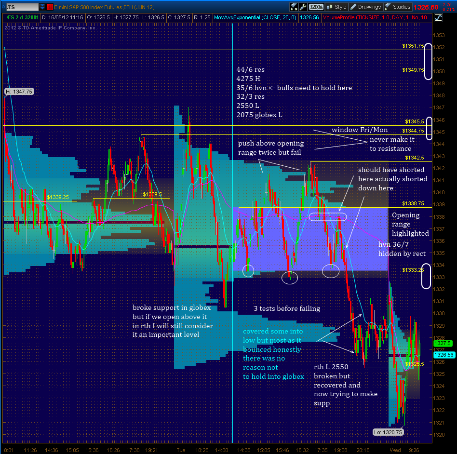The height and width of the screenshot is (454, 457).
Task: Click the last price 1325.50 readout
Action: point(426,7)
